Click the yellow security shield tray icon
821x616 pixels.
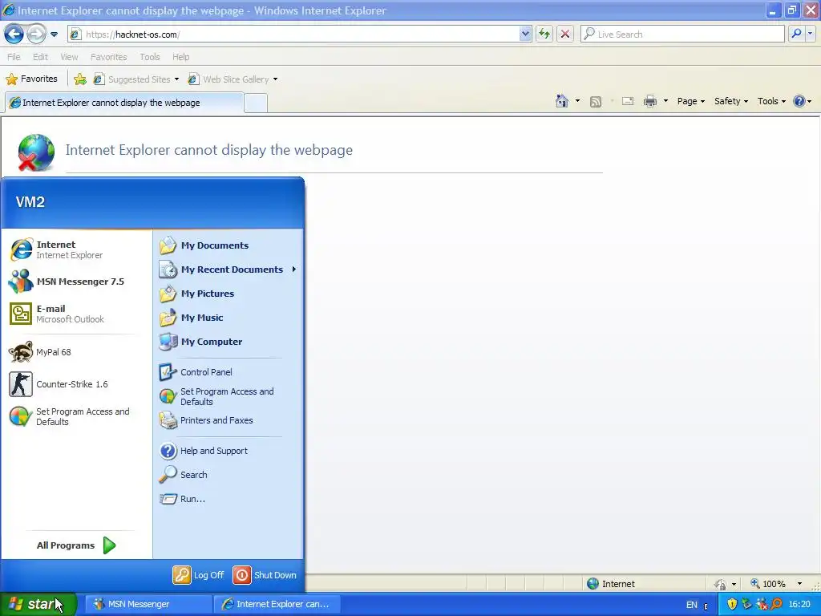(x=732, y=605)
